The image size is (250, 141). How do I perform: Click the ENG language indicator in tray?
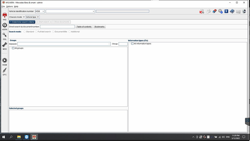tap(228, 137)
